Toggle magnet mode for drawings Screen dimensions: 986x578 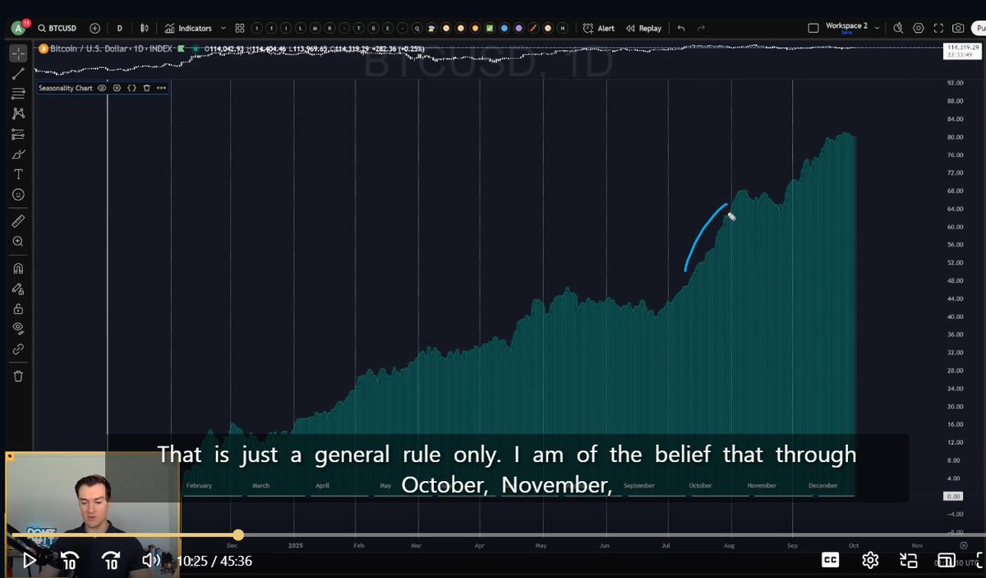pyautogui.click(x=18, y=268)
